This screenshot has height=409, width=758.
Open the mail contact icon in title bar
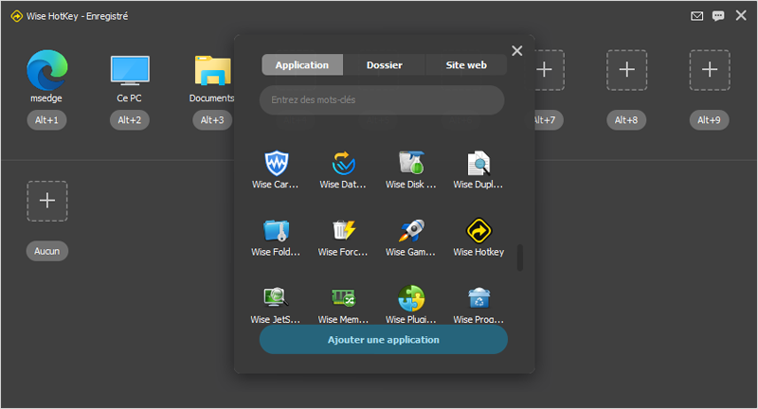[696, 16]
